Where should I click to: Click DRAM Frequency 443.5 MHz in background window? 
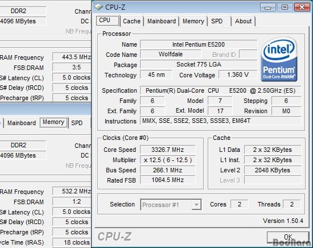click(x=72, y=57)
